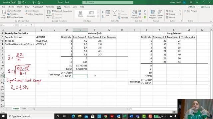Switch to the Review tab
213x119 pixels.
(x=67, y=7)
